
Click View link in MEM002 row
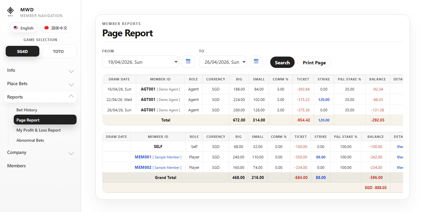point(400,167)
